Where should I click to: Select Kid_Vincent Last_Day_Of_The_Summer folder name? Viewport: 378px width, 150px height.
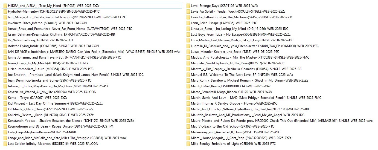point(55,103)
